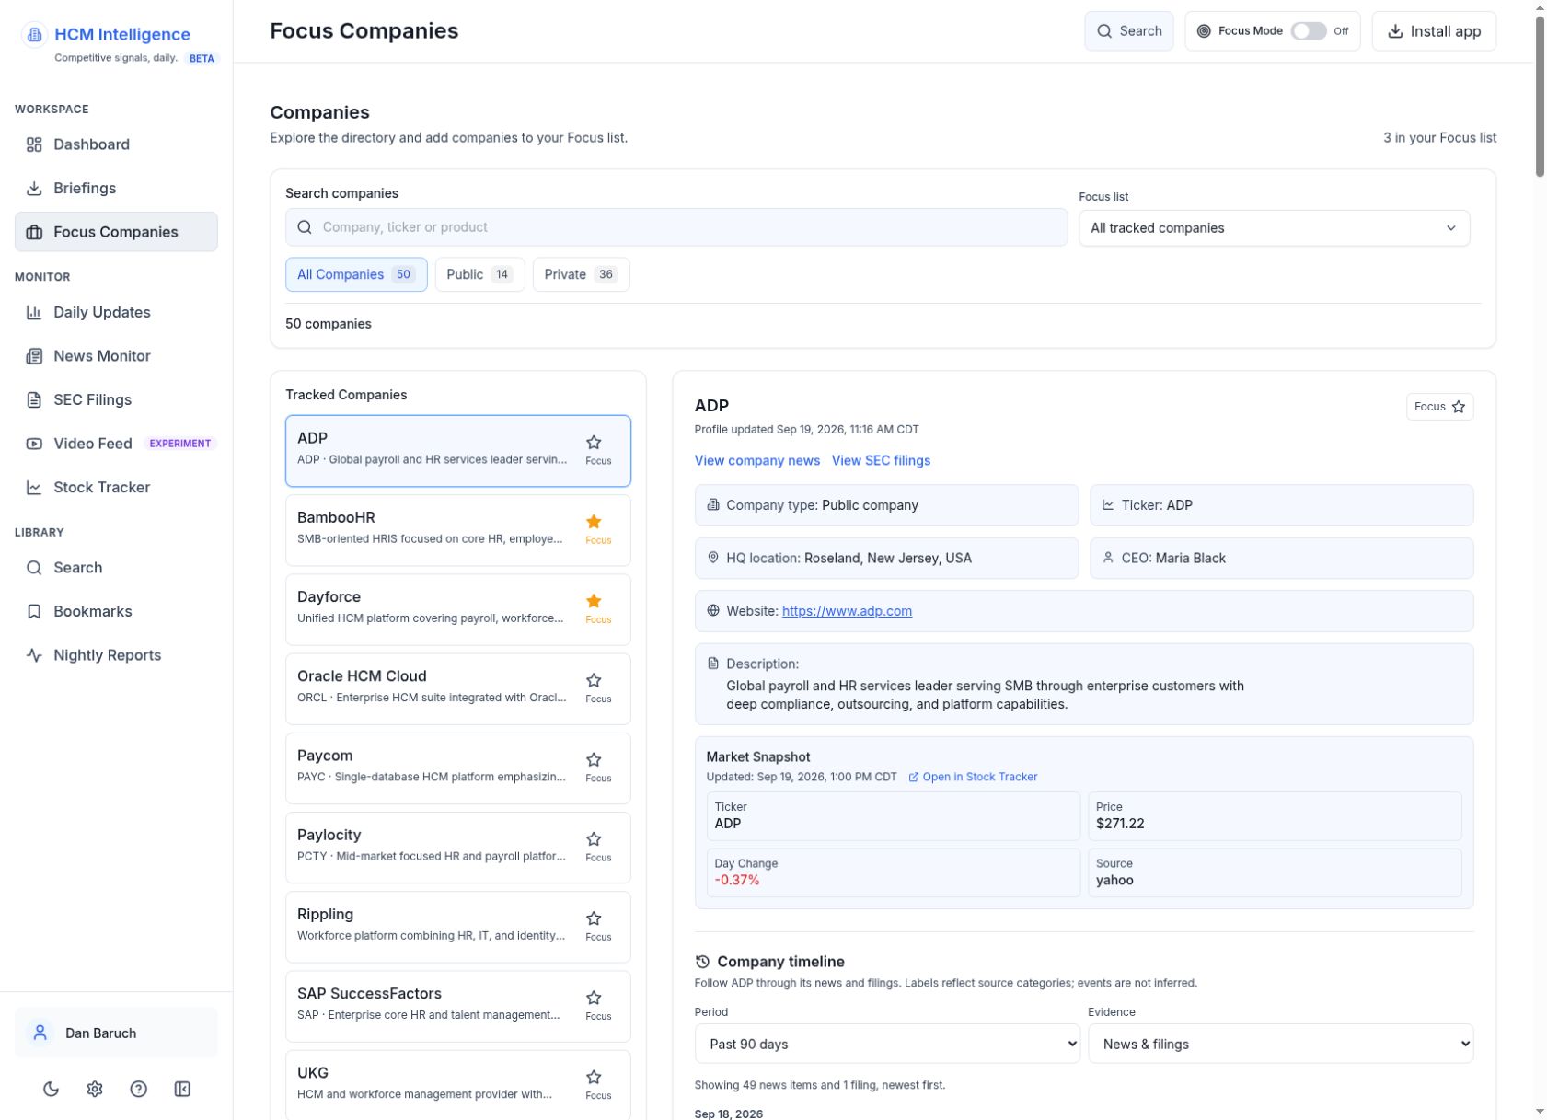Viewport: 1547px width, 1120px height.
Task: Open the SEC Filings section
Action: pyautogui.click(x=116, y=399)
